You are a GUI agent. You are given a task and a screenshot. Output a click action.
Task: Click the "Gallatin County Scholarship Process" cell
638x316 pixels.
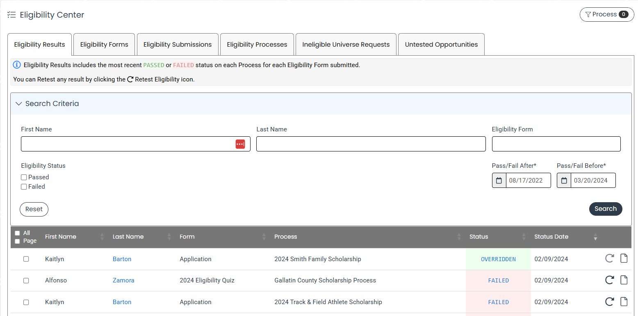pyautogui.click(x=325, y=280)
